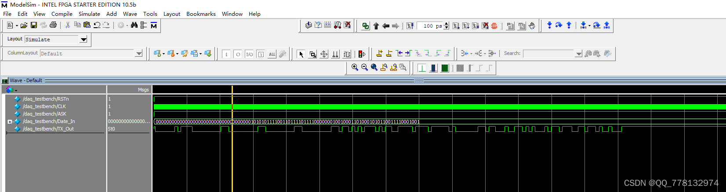Screen dimensions: 726x192
Task: Zoom in on active cursor icon
Action: pos(384,68)
